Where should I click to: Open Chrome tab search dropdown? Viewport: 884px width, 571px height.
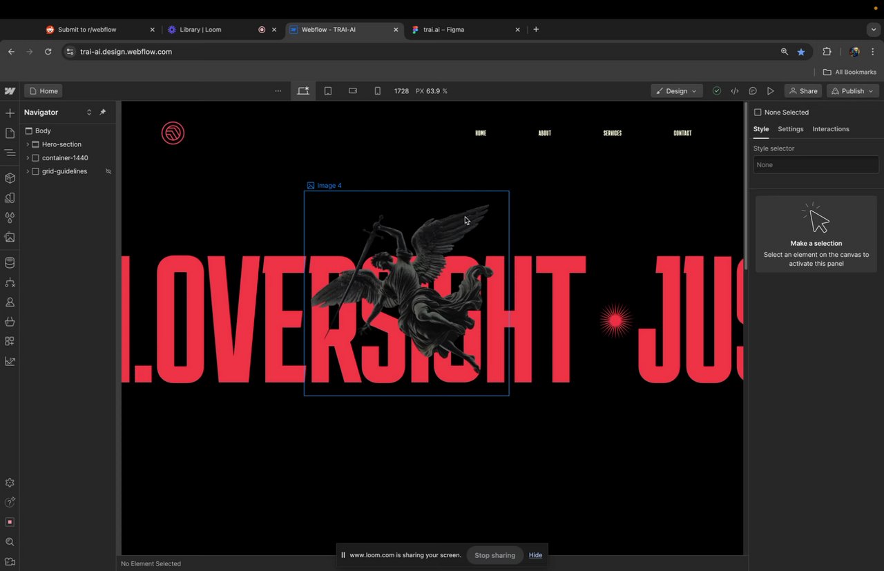(x=874, y=30)
